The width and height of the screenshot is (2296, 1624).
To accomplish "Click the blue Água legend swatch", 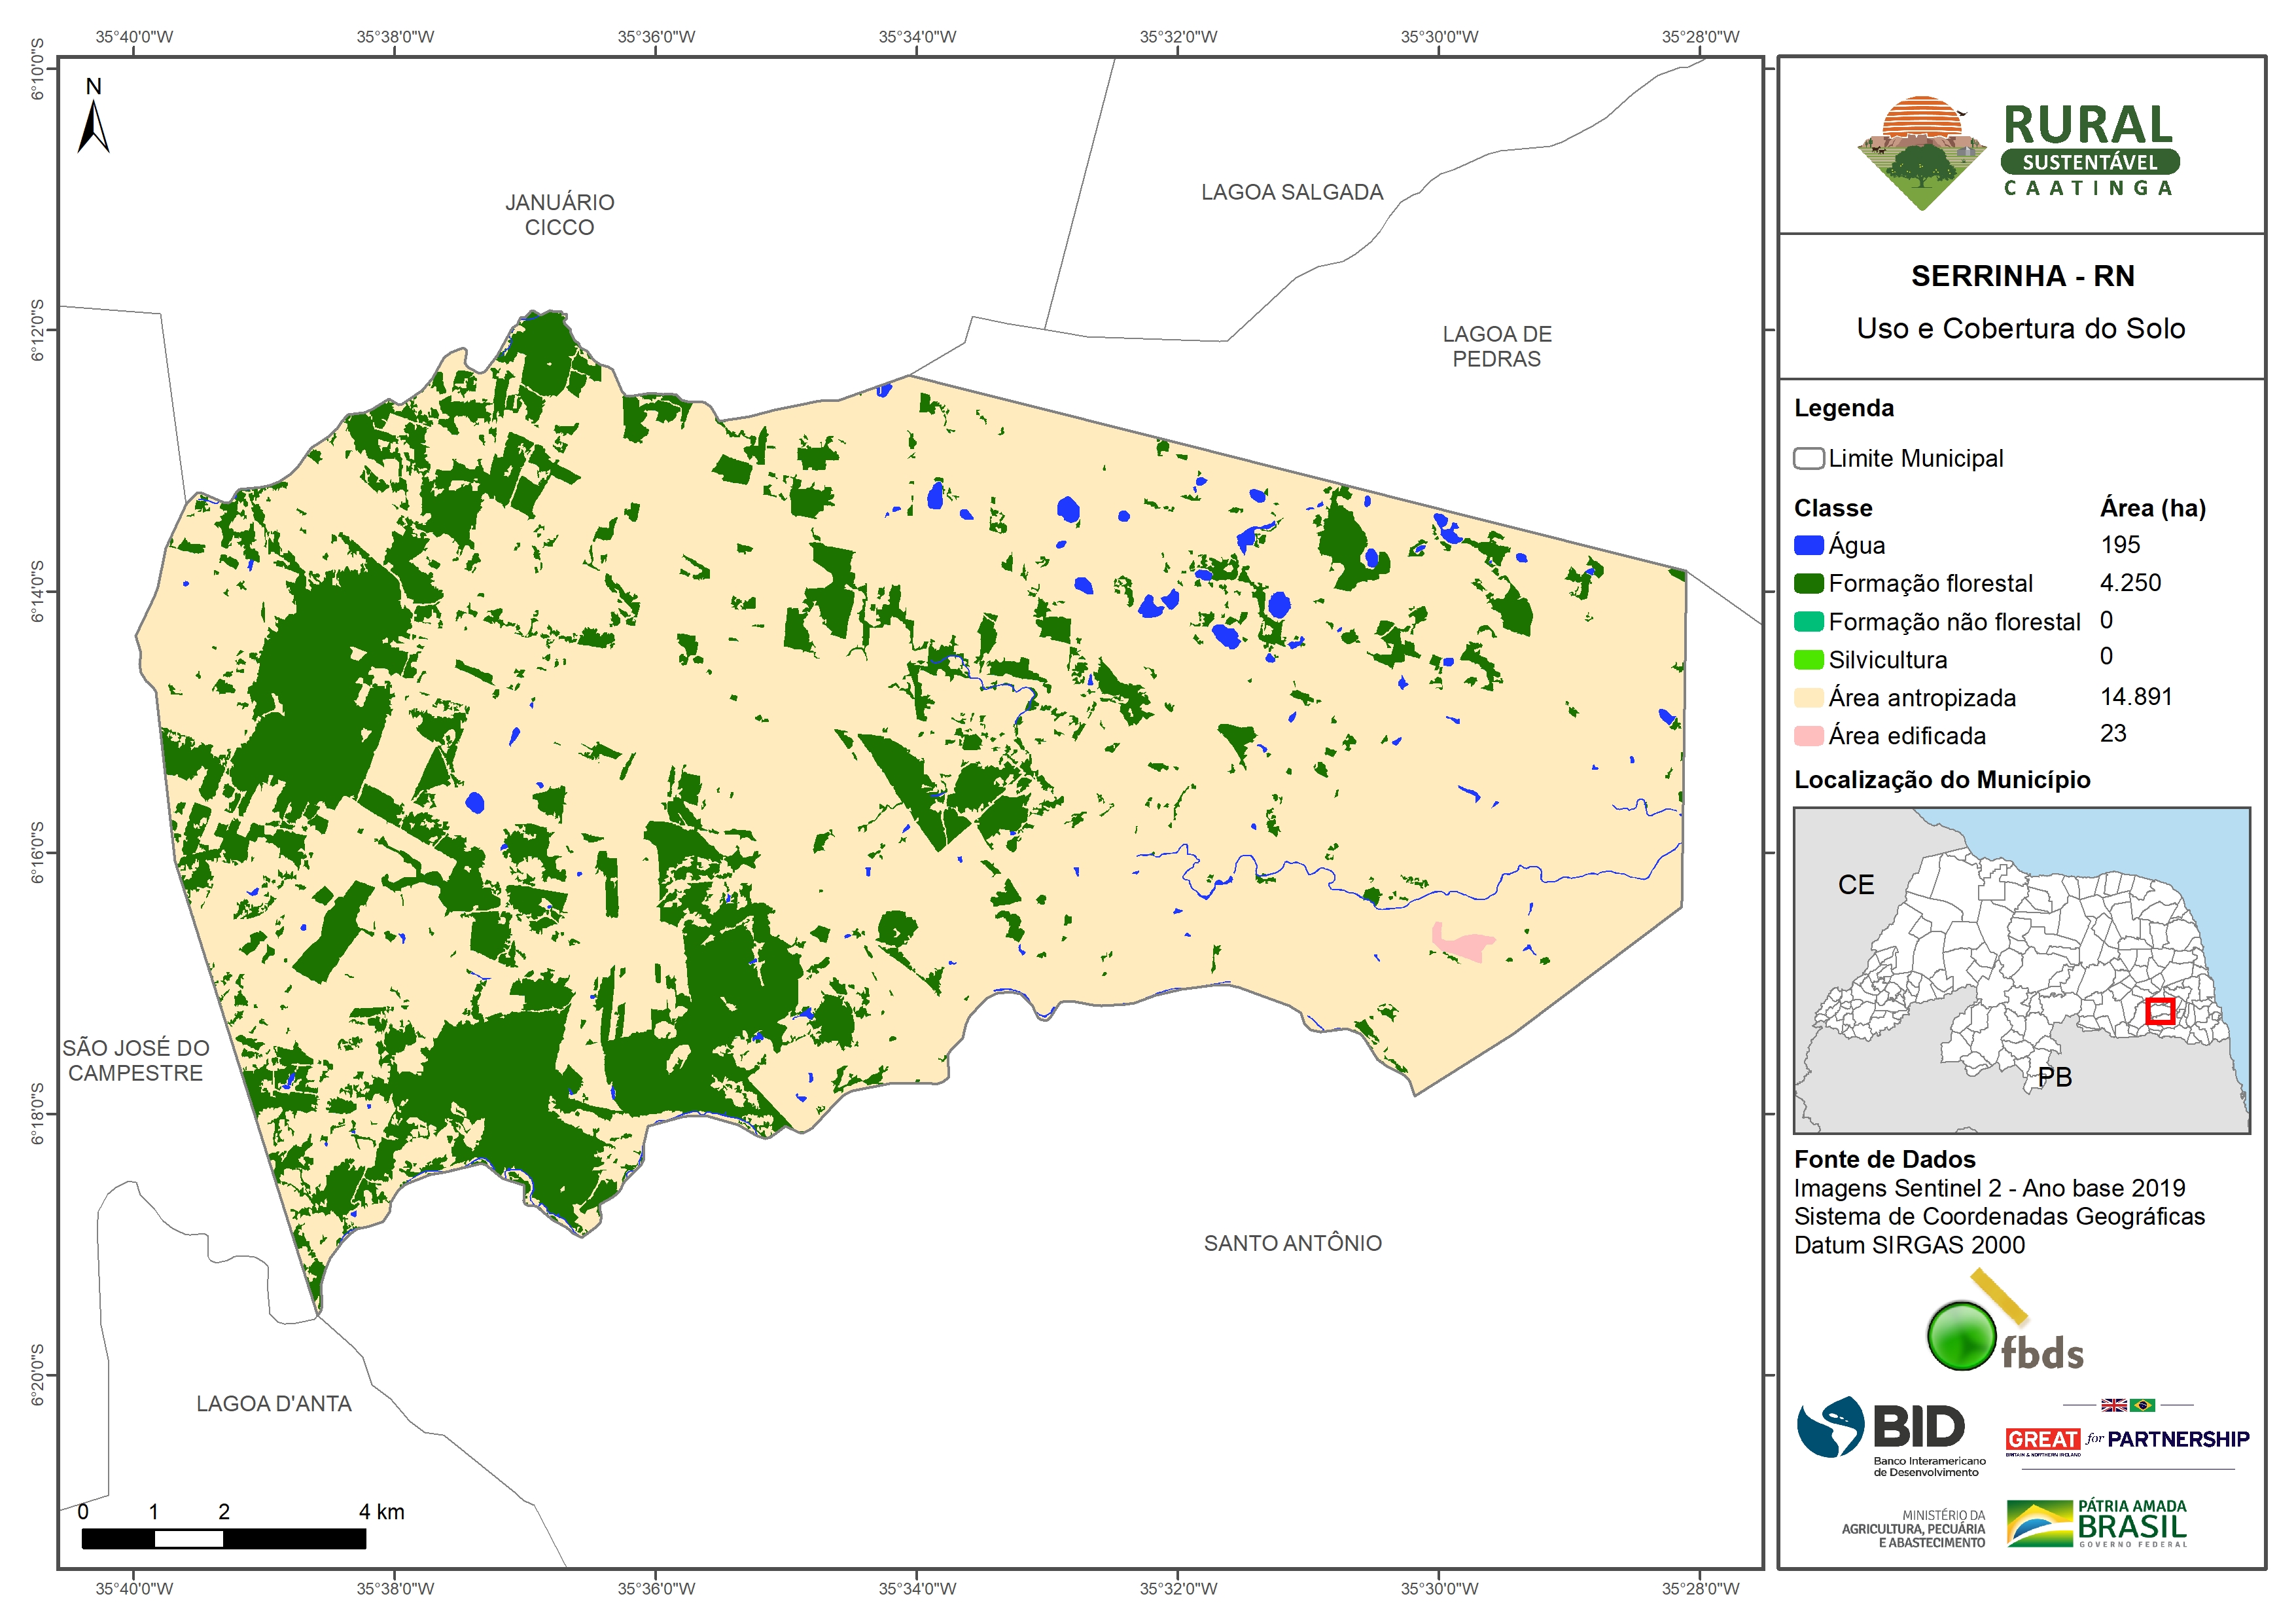I will pos(1808,545).
